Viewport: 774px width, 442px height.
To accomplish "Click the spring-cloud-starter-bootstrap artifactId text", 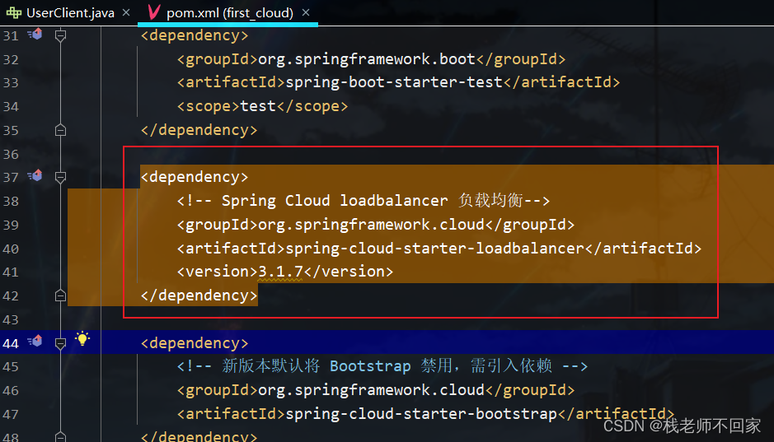I will tap(421, 413).
